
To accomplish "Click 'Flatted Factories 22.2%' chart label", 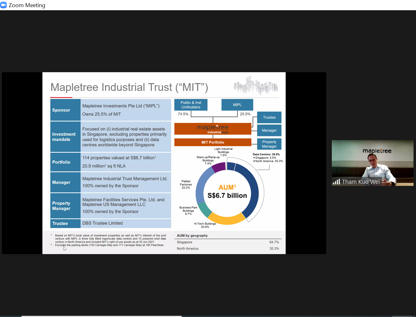I will (x=186, y=184).
